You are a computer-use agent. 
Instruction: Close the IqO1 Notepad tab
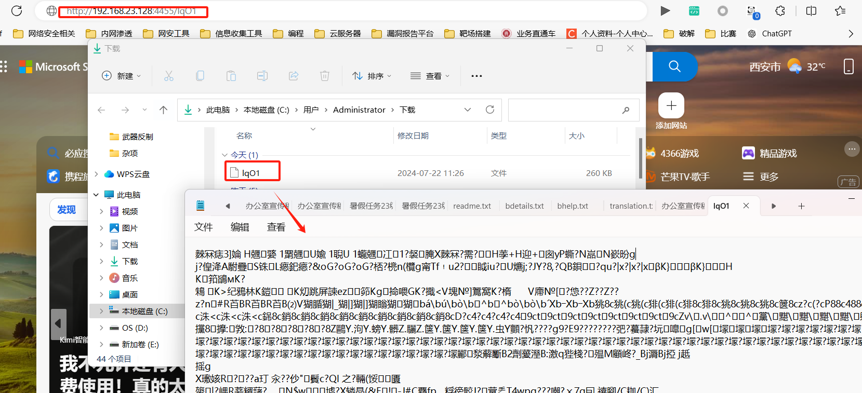click(x=746, y=206)
